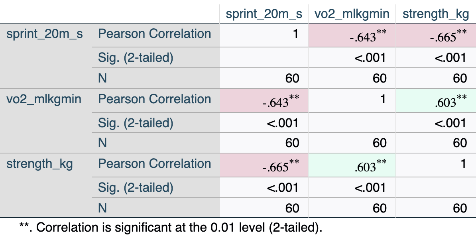
Task: Click Sig. (2-tailed) label under vo2_mlkgmin
Action: tap(136, 123)
